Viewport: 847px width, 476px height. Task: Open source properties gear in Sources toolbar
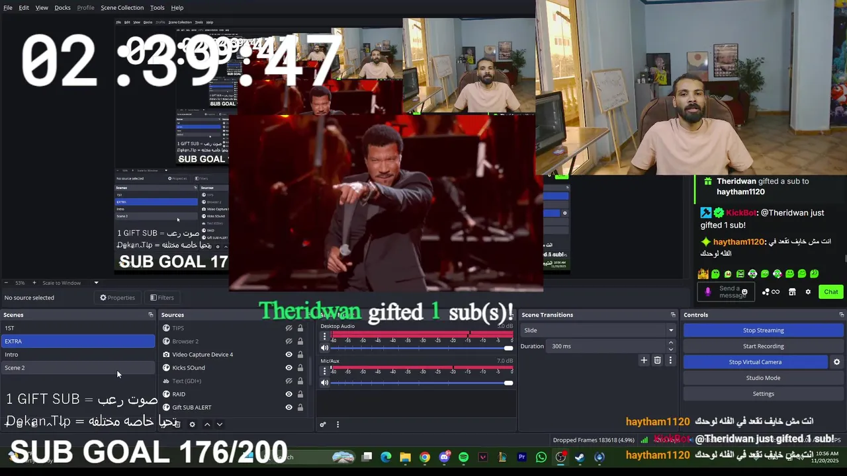(x=192, y=424)
